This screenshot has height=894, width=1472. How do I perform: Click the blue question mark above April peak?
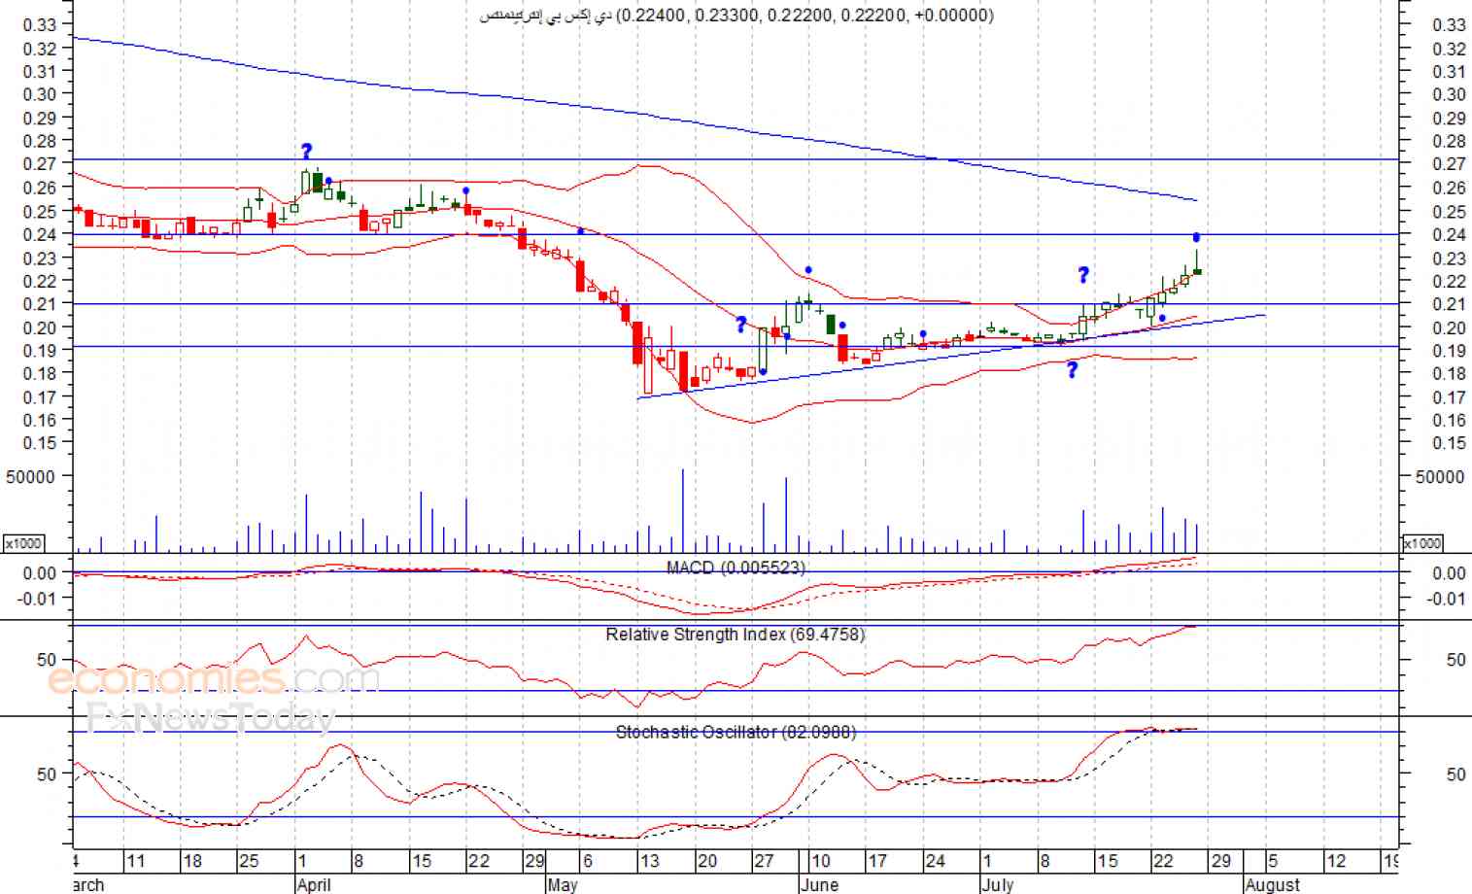pos(307,151)
